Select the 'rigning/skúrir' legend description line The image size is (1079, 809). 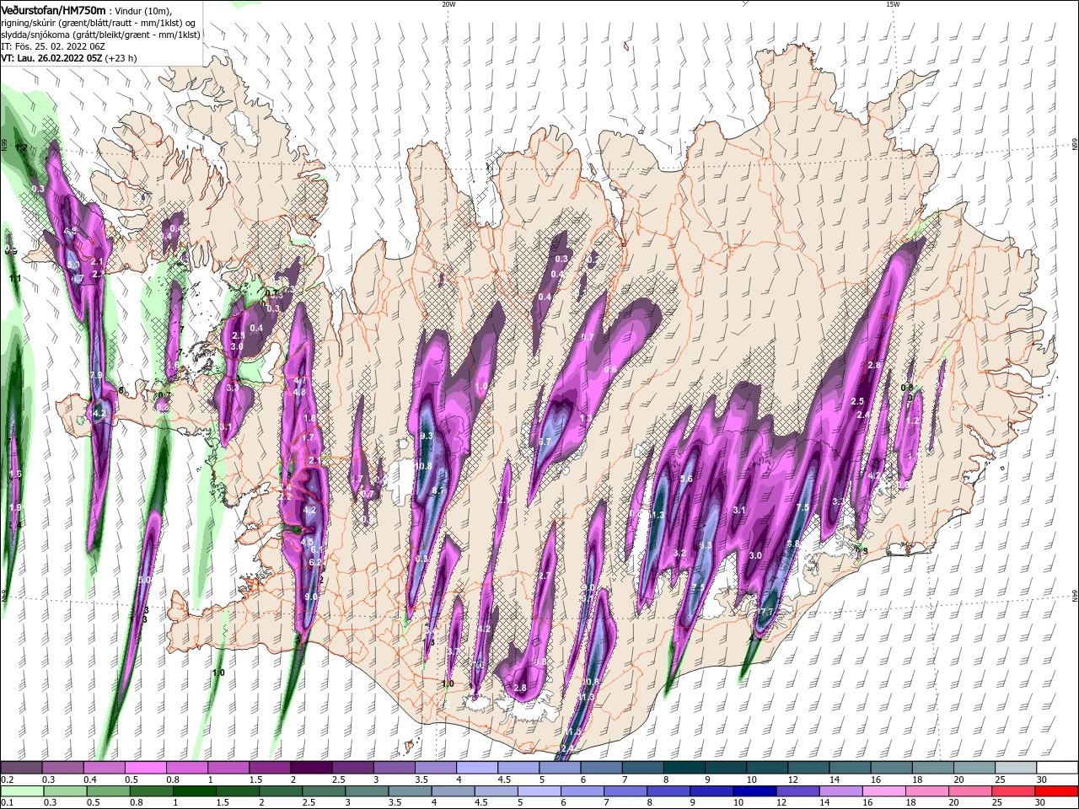pos(99,23)
